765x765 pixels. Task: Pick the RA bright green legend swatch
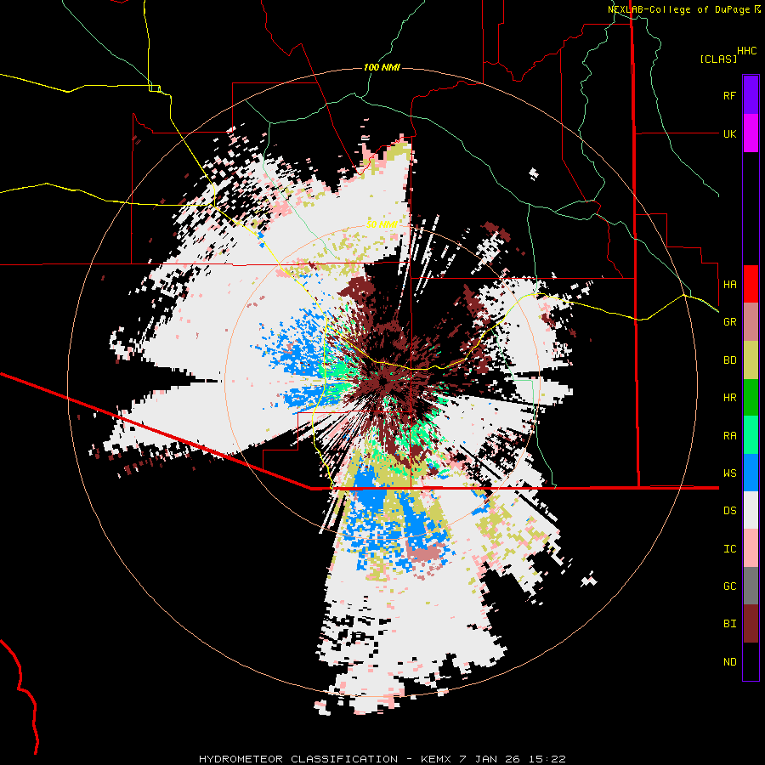(751, 435)
